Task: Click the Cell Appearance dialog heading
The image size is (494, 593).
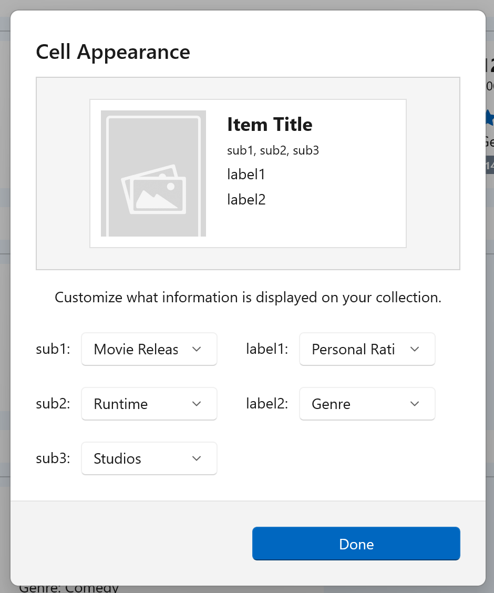Action: (x=113, y=52)
